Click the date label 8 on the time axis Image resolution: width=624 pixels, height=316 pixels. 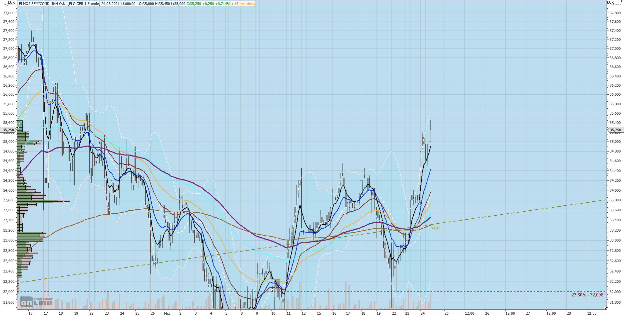click(242, 313)
